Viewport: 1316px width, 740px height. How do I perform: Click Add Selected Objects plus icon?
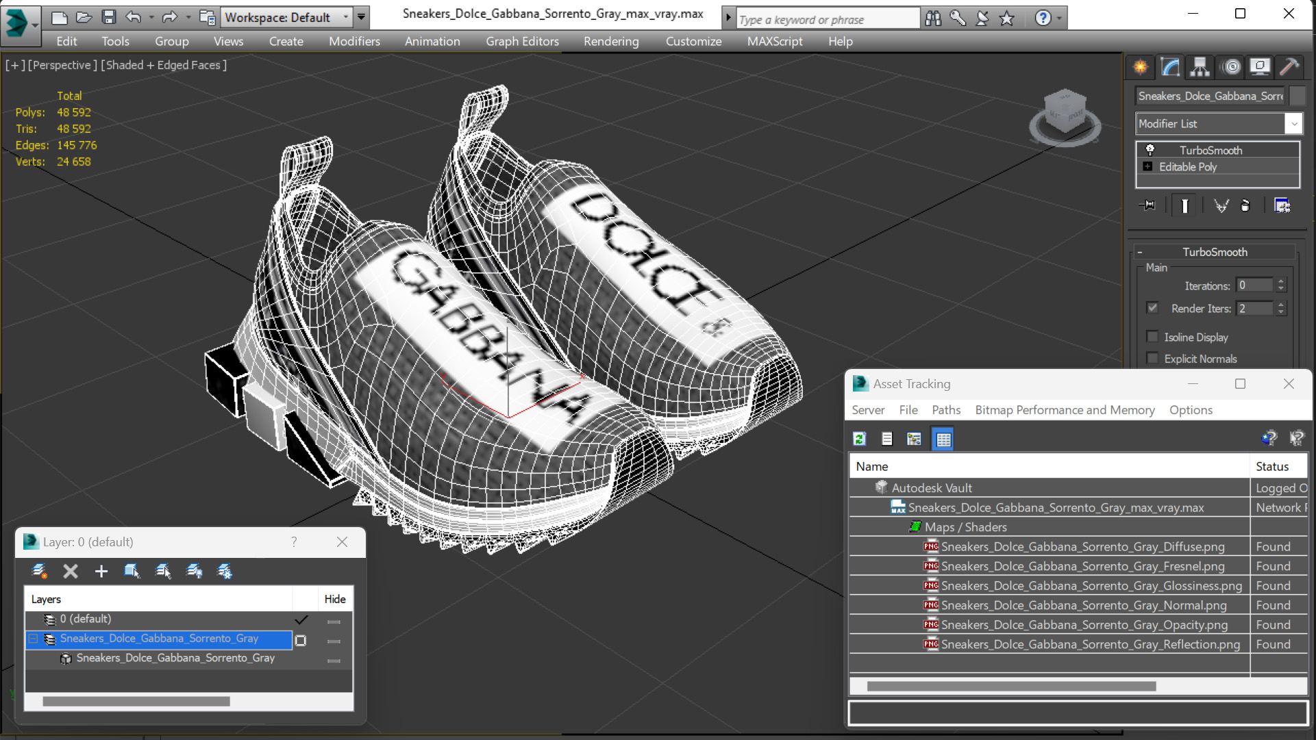tap(101, 571)
